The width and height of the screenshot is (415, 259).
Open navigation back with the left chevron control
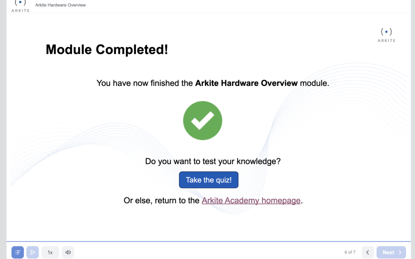[x=367, y=252]
